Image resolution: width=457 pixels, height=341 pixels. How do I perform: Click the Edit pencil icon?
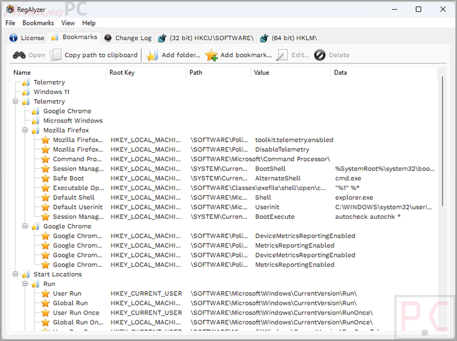pyautogui.click(x=282, y=55)
